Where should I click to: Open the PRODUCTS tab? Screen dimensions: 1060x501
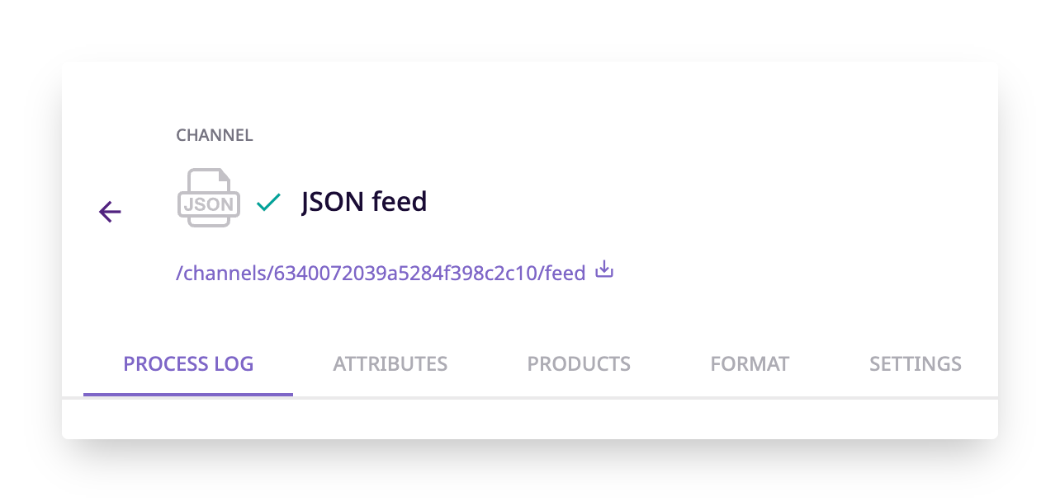[x=578, y=363]
